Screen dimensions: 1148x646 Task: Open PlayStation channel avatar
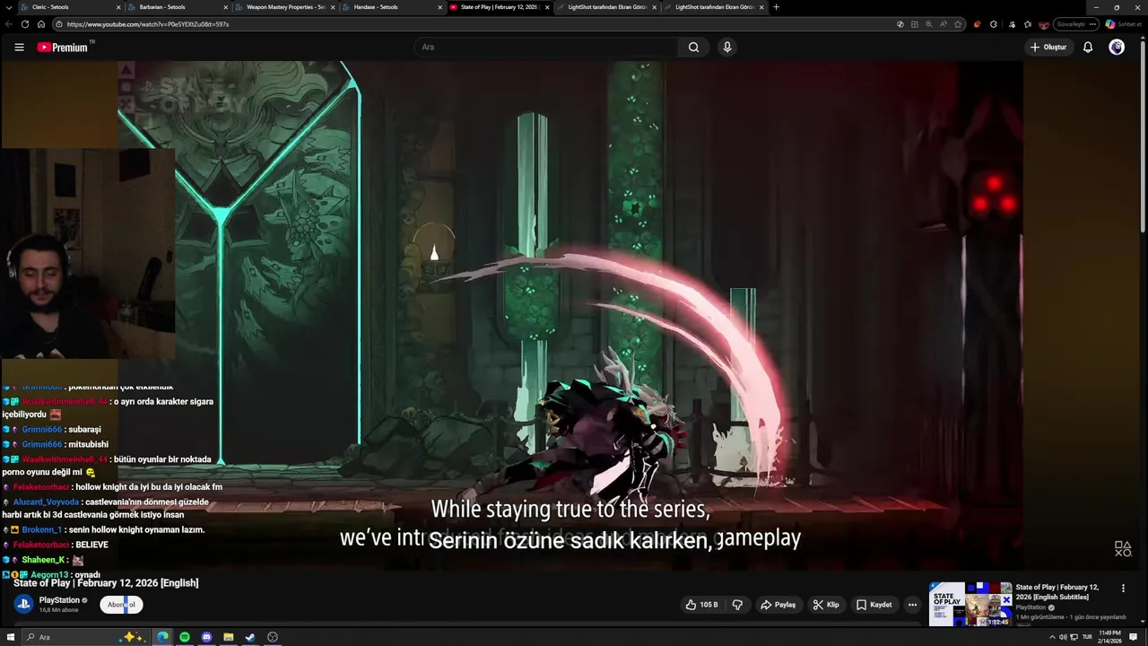click(x=23, y=604)
